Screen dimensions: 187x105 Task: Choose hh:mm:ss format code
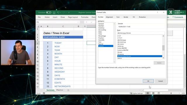coord(140,54)
